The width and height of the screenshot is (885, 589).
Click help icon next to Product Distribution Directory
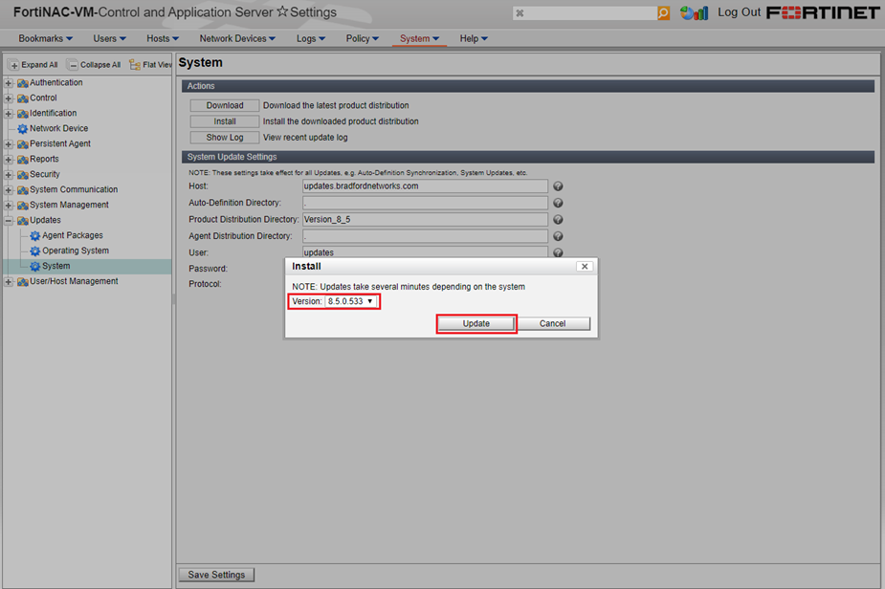click(x=558, y=220)
